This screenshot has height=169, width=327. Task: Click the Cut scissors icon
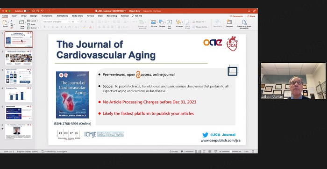tap(12, 21)
